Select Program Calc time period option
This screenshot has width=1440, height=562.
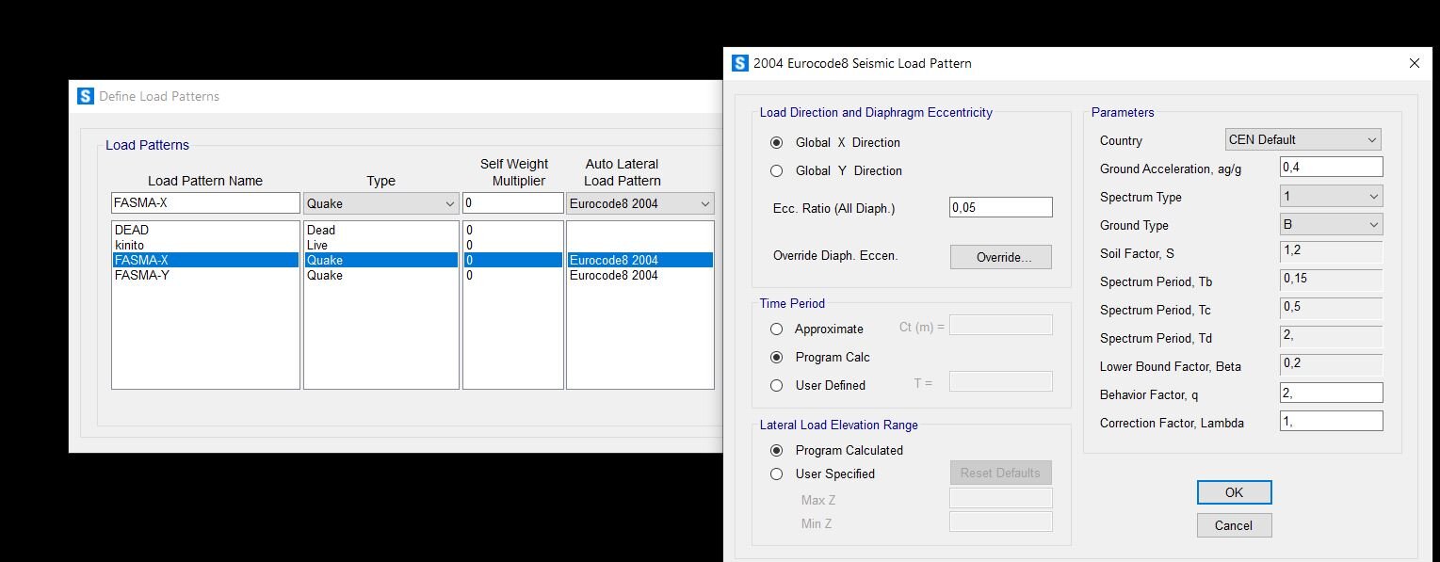tap(777, 358)
